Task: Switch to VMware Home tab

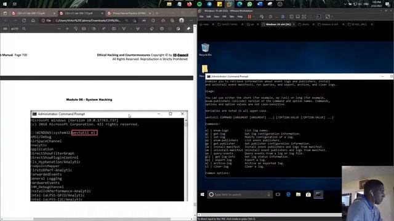Action: (205, 25)
